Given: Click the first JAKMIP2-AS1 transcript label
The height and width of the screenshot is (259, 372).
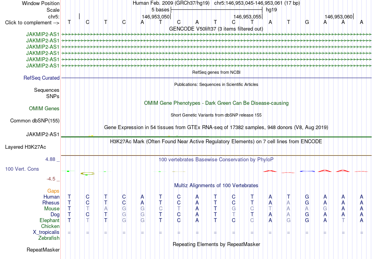Looking at the screenshot, I should pos(43,35).
